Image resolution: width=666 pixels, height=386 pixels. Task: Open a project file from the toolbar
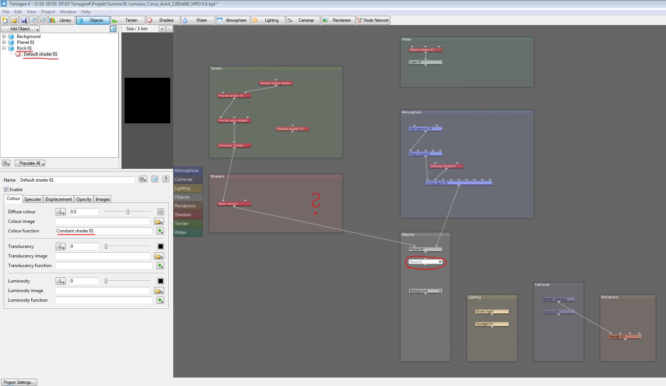(x=14, y=20)
